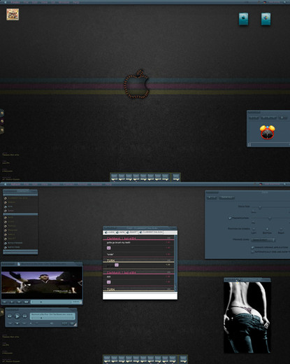Select Right for dock position on screen
The width and height of the screenshot is (290, 364).
tap(281, 229)
